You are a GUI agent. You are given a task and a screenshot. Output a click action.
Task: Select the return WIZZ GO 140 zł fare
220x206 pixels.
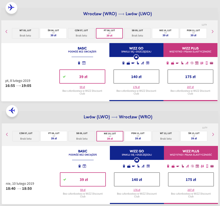[137, 180]
